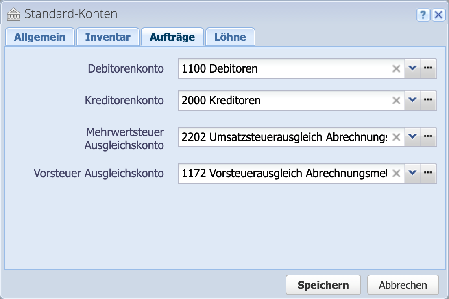449x299 pixels.
Task: Open account lookup for Mehrwertsteuer Ausgleichskonto
Action: pos(427,137)
